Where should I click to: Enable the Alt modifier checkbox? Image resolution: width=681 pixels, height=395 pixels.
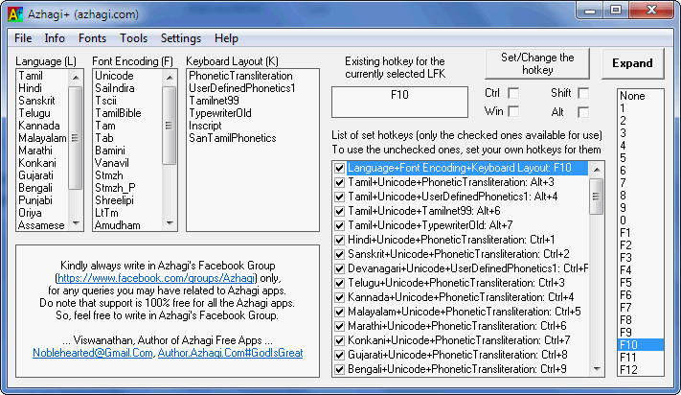point(583,112)
